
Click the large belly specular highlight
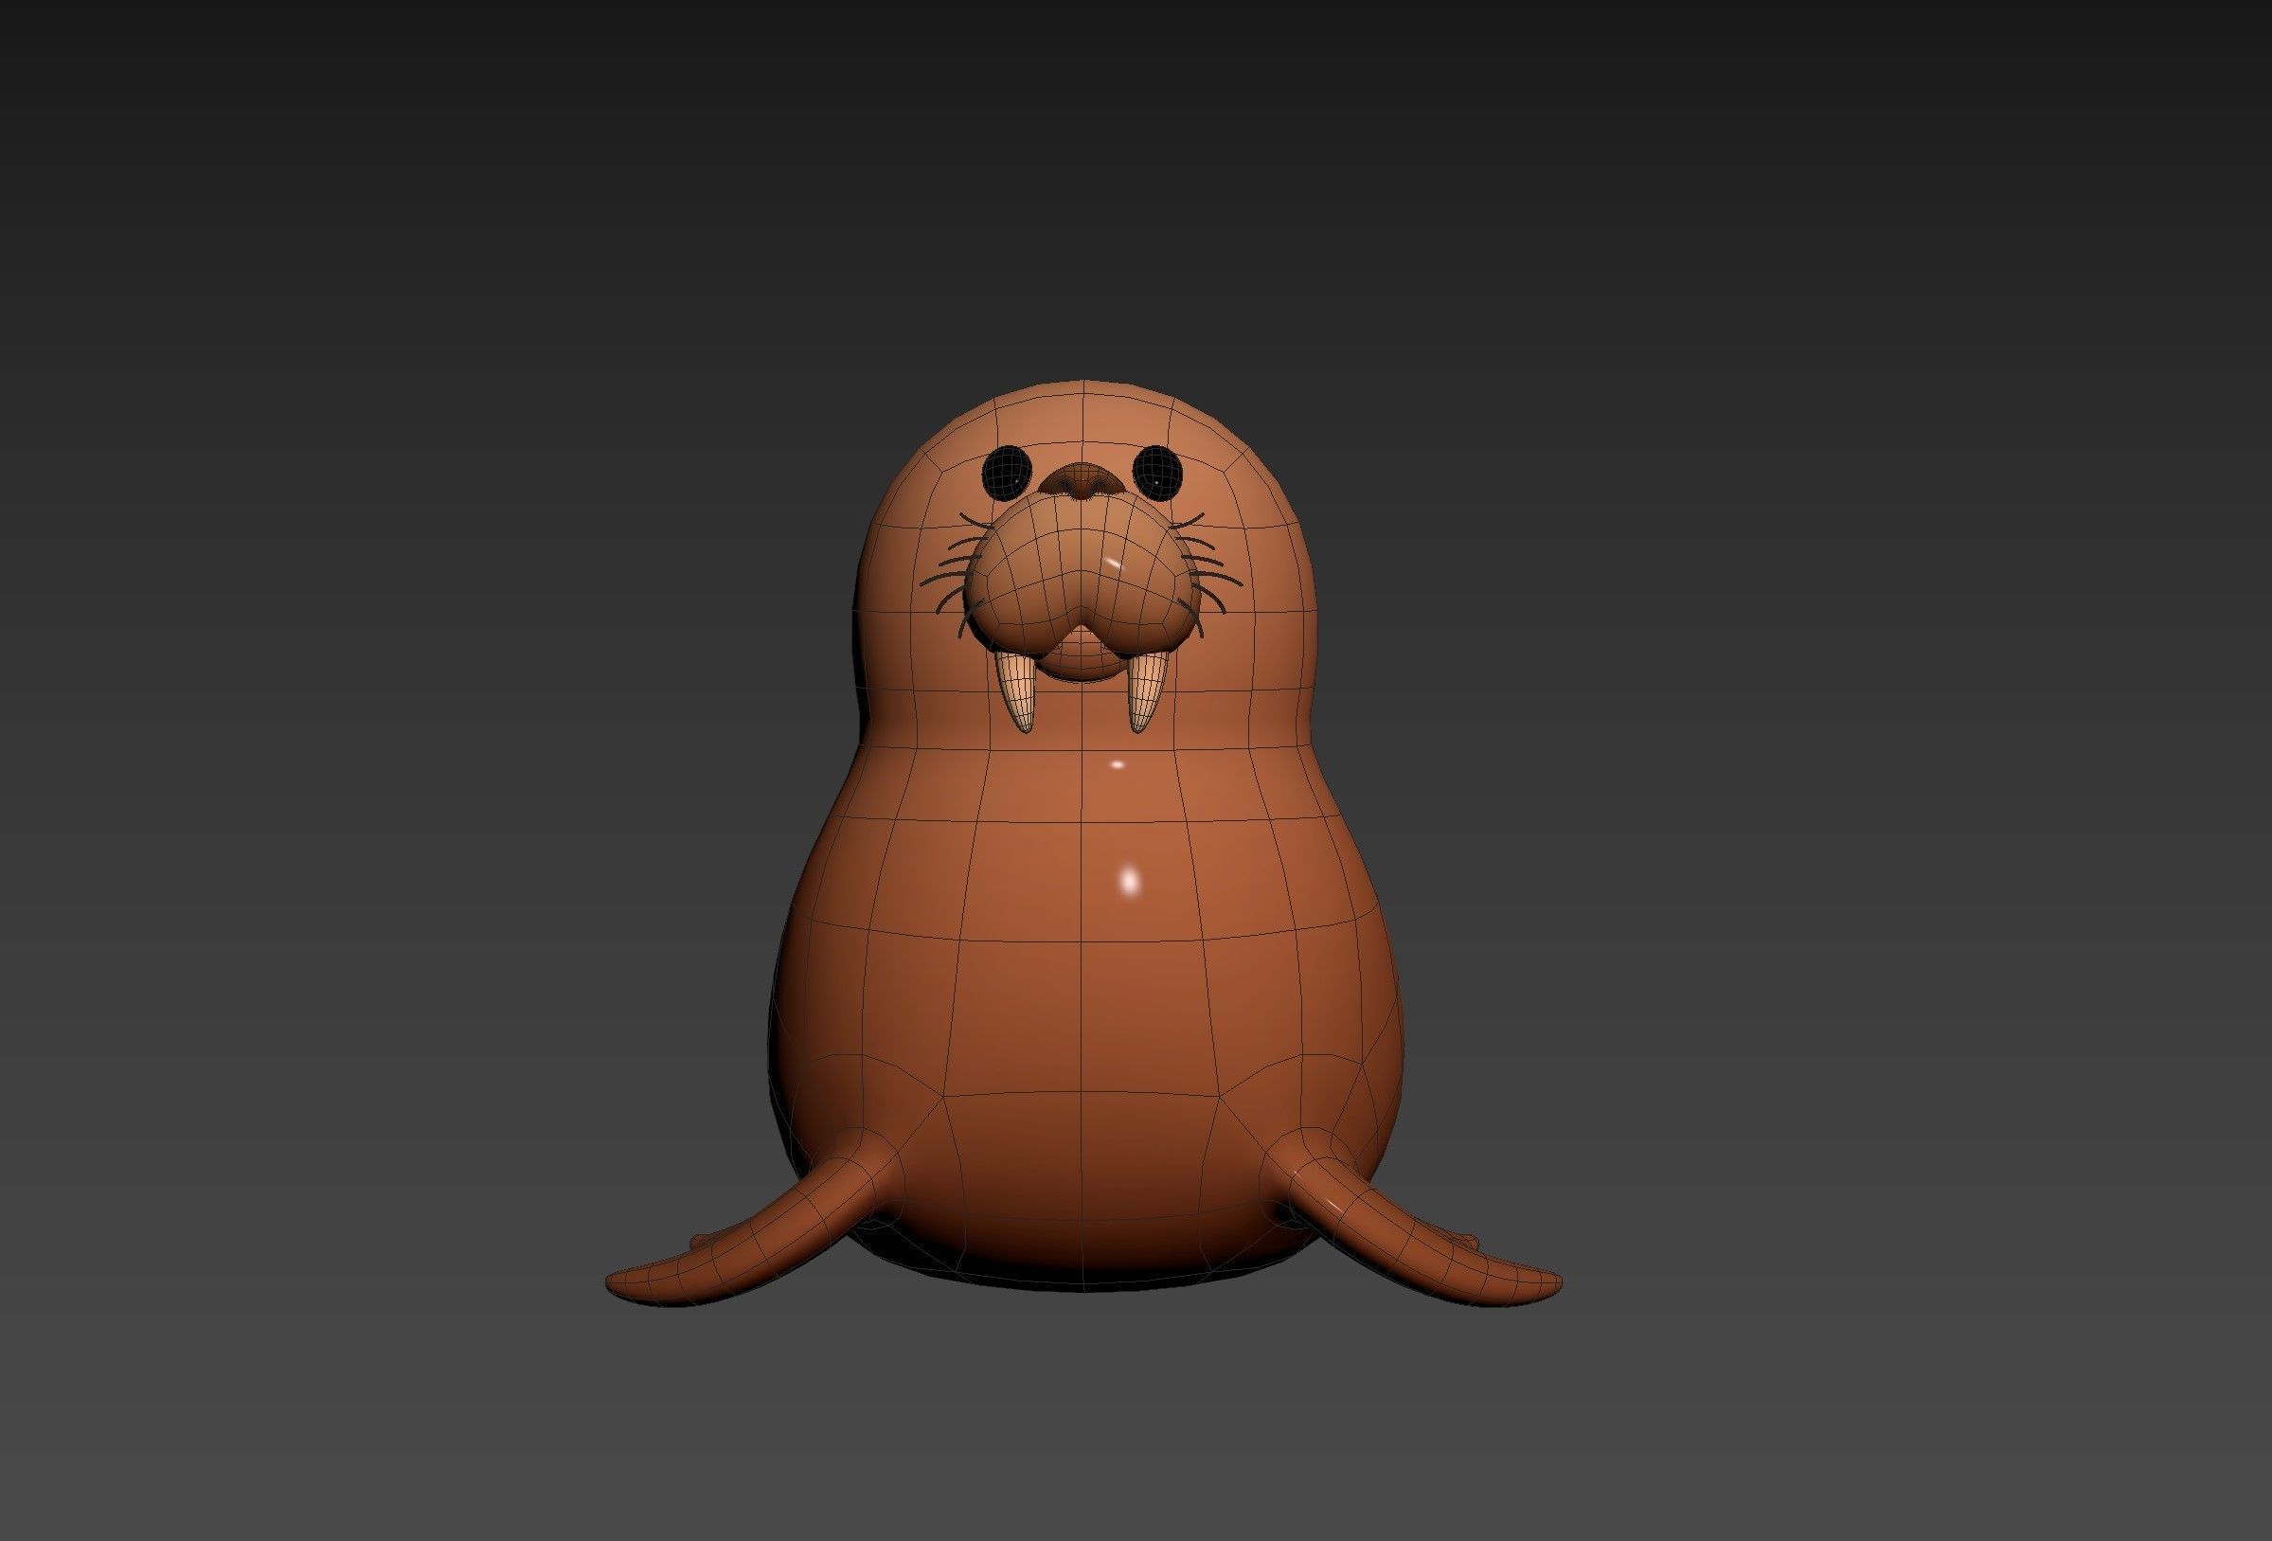[x=1128, y=879]
